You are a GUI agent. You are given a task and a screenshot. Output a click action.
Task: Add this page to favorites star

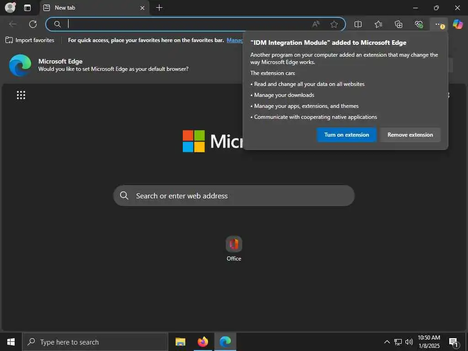[x=334, y=24]
